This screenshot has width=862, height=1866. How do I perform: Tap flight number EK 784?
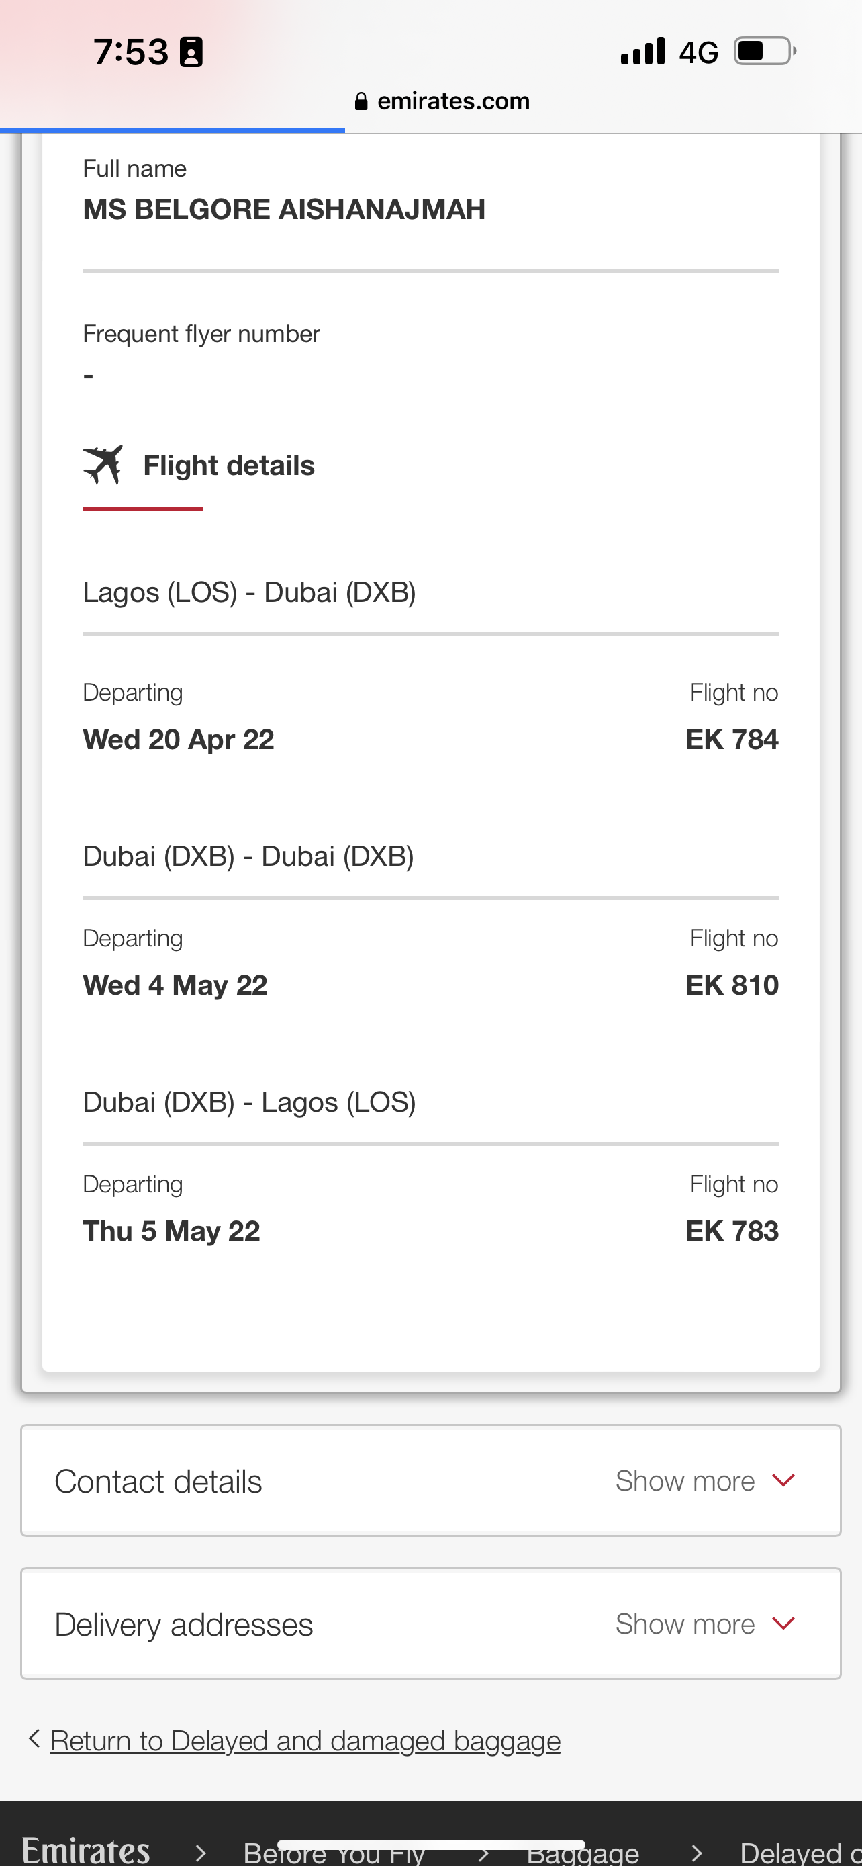tap(731, 740)
